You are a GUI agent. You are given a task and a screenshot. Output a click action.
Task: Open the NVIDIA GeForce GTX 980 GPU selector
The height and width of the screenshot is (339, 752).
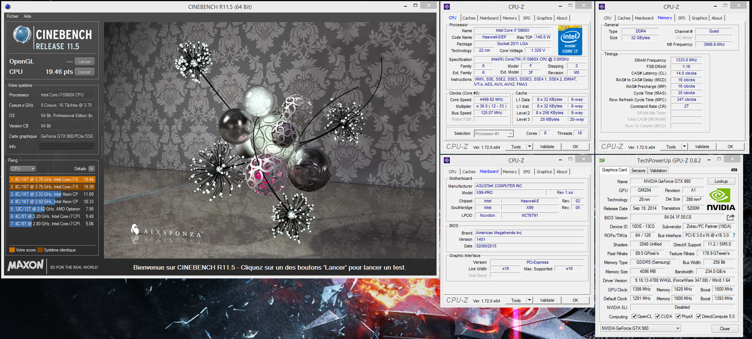pyautogui.click(x=640, y=328)
